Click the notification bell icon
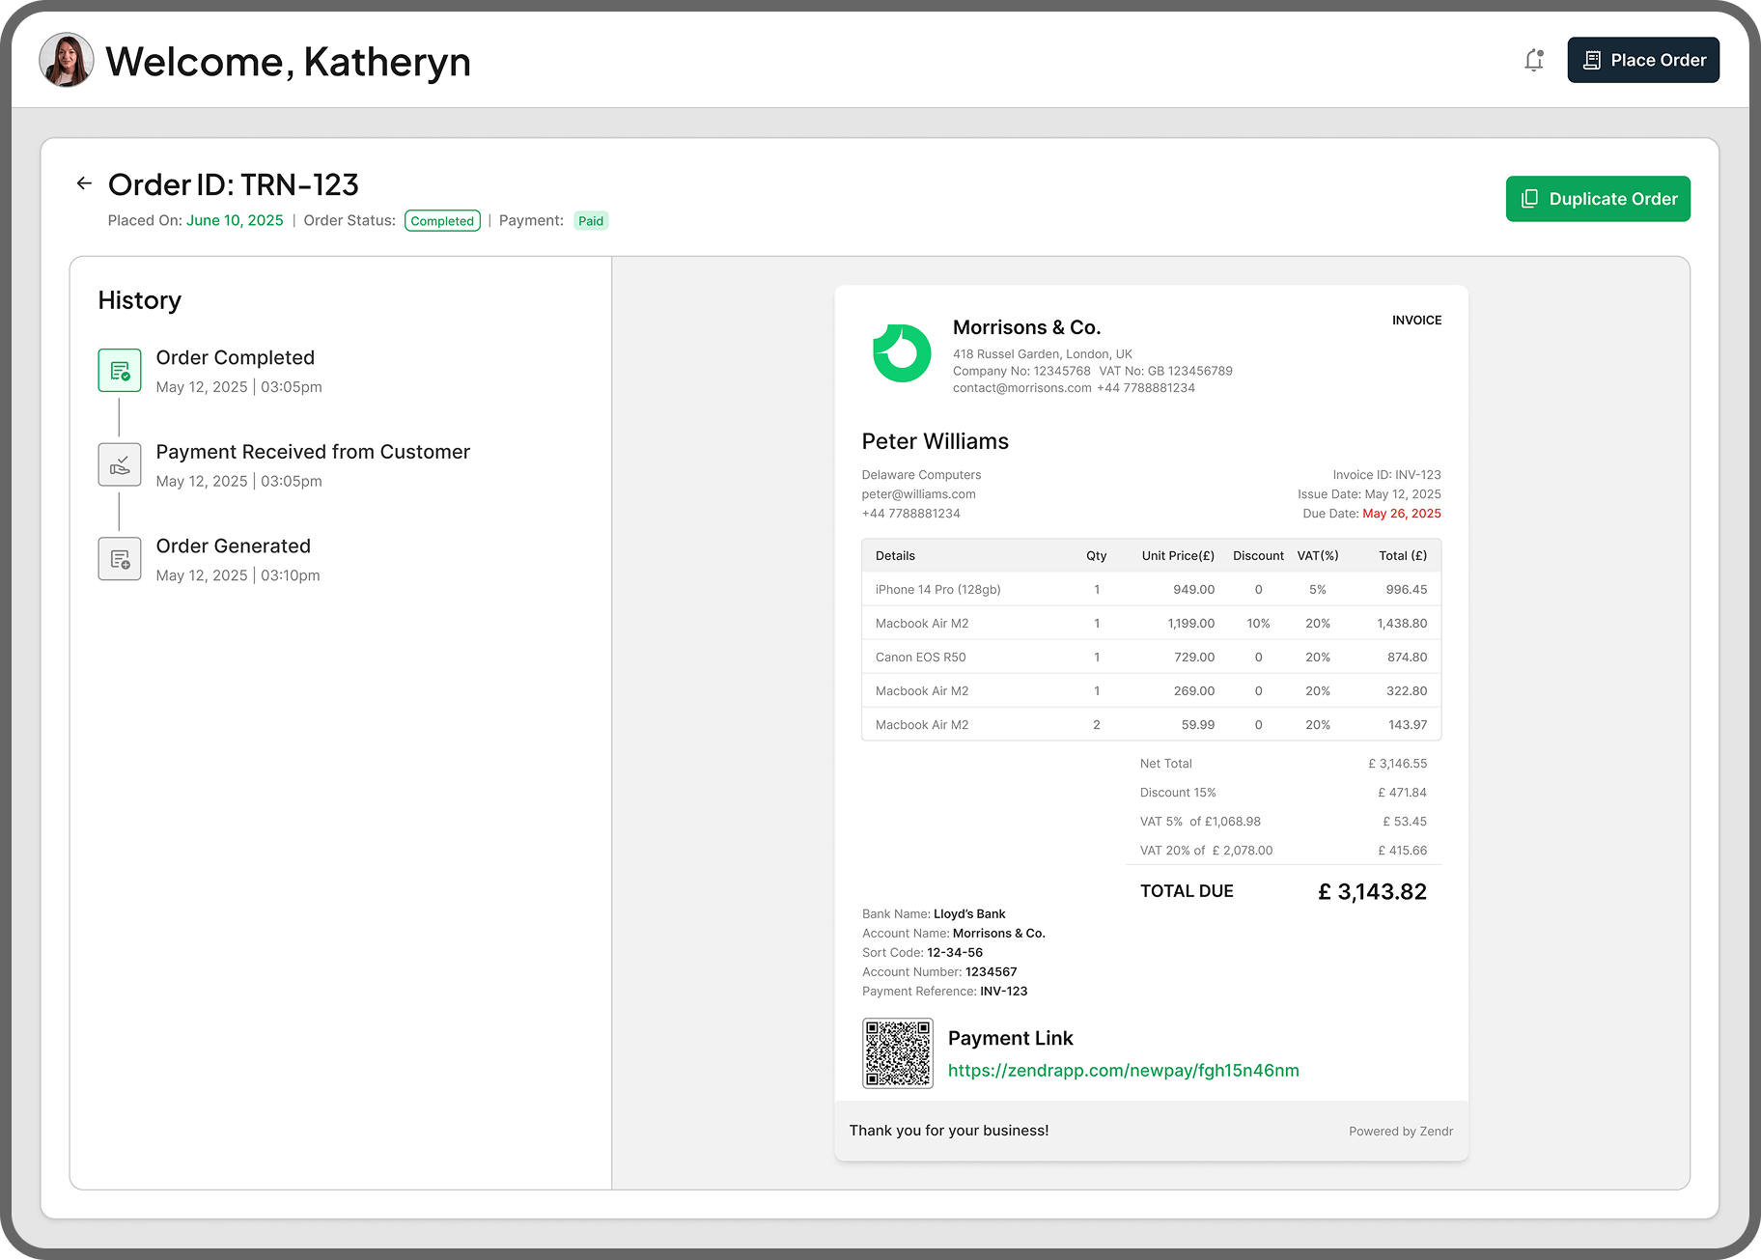The height and width of the screenshot is (1260, 1761). pyautogui.click(x=1534, y=60)
